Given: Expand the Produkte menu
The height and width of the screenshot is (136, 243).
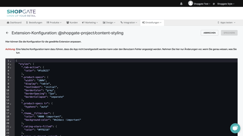Looking at the screenshot, I should coord(54,22).
